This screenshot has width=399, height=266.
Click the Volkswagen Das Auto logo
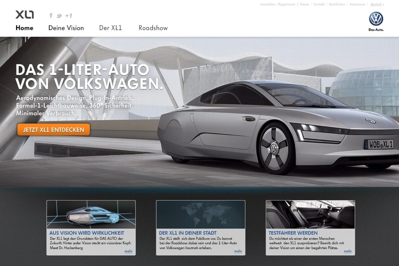coord(376,22)
